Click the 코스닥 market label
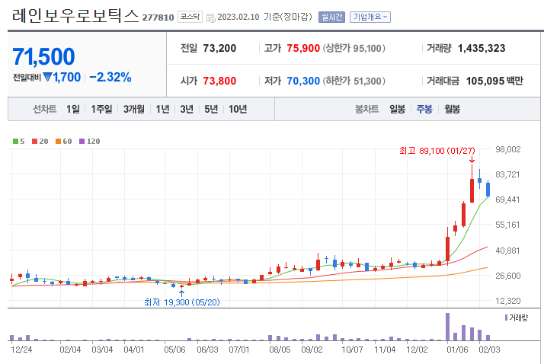Image resolution: width=544 pixels, height=364 pixels. (190, 17)
